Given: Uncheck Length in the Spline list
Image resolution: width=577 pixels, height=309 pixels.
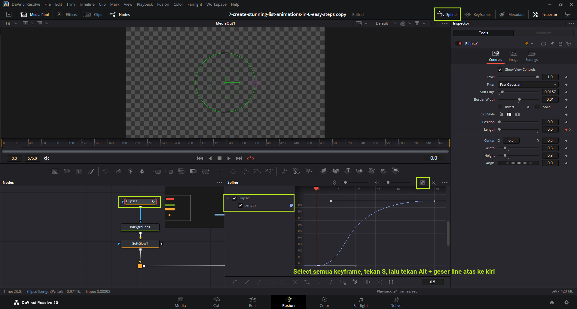Looking at the screenshot, I should click(240, 205).
